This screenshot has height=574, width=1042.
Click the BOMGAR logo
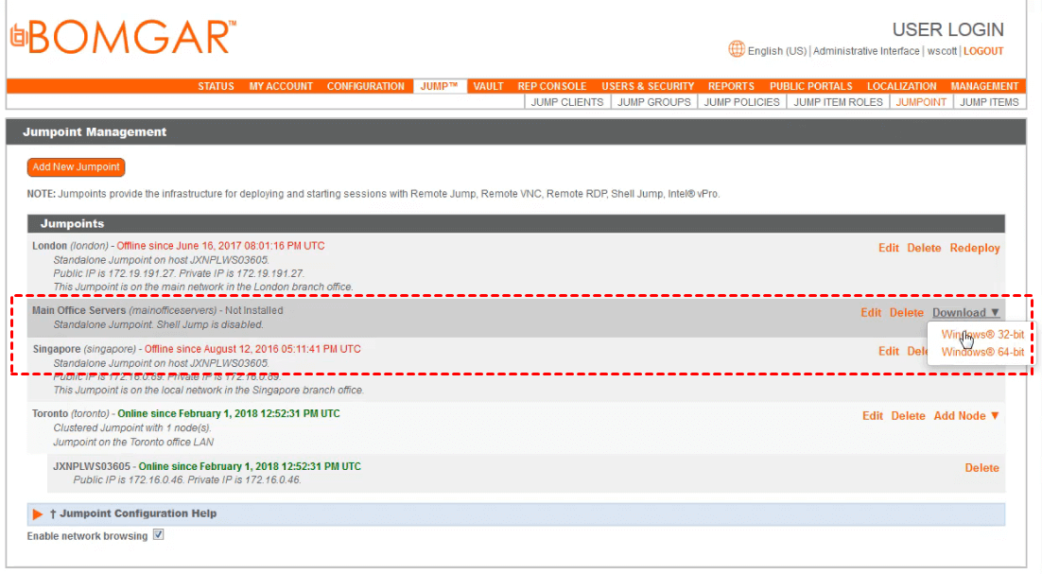point(123,37)
